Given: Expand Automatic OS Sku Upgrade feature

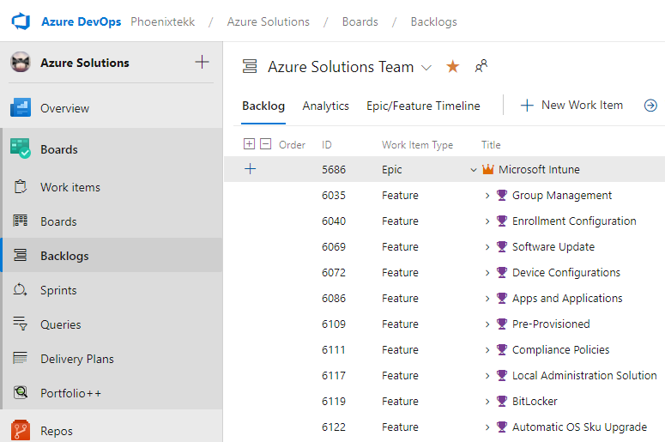Looking at the screenshot, I should coord(487,427).
